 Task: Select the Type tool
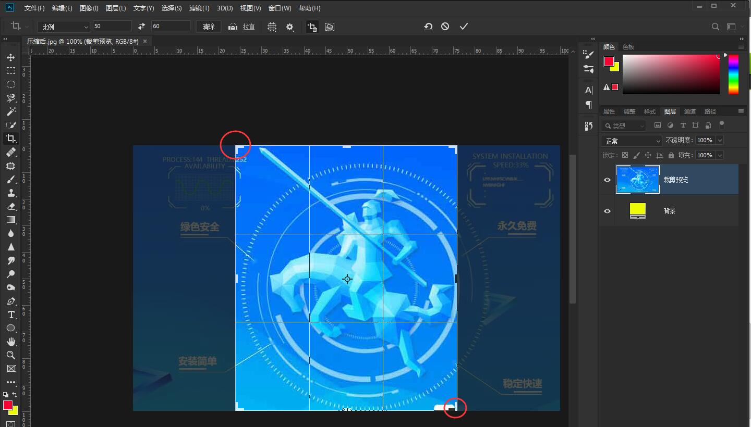[11, 315]
